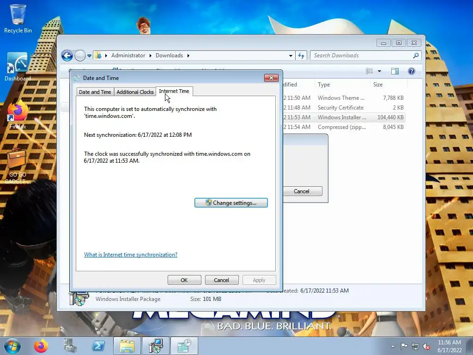Switch to the Date and Time tab
The width and height of the screenshot is (473, 355).
click(x=95, y=92)
